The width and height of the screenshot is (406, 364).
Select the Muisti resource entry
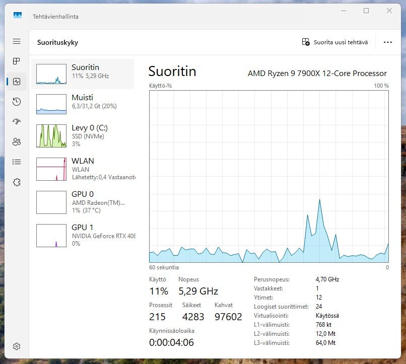pos(83,104)
